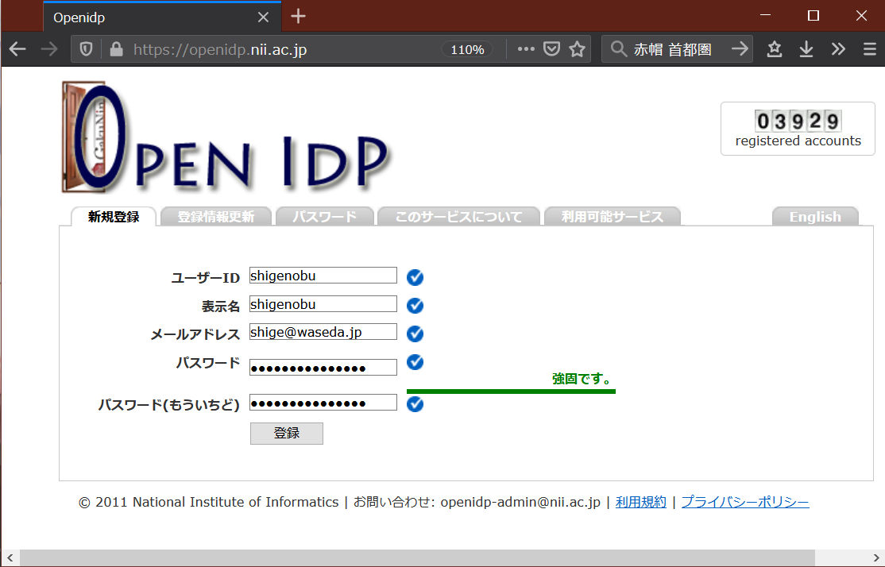
Task: Click into the メールアドレス field
Action: (x=323, y=332)
